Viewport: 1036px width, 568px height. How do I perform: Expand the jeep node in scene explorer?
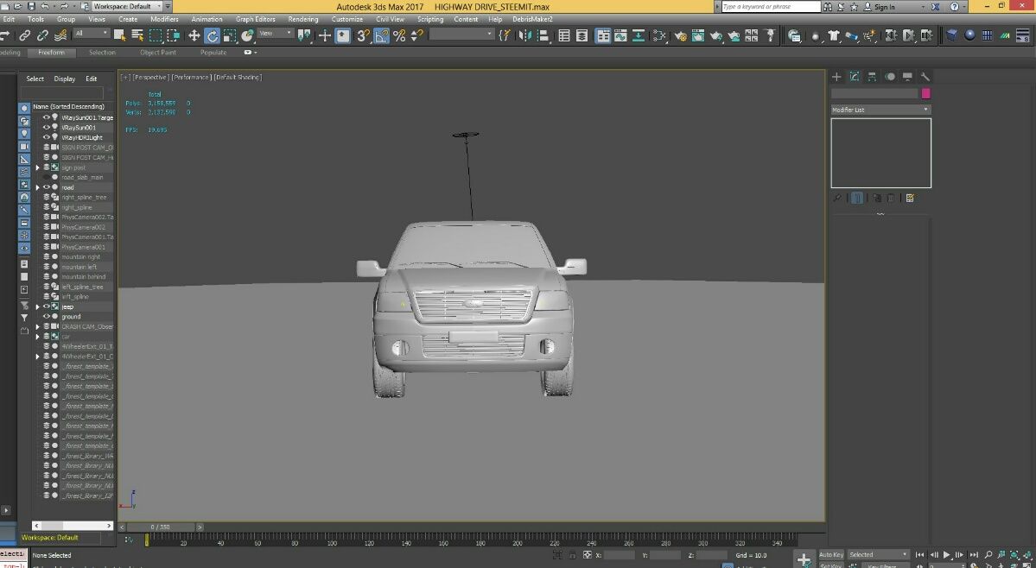click(x=37, y=306)
